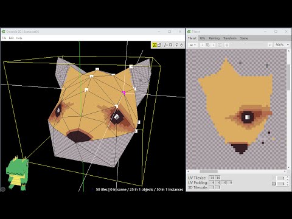
Task: Click last UV Padding field
Action: click(x=230, y=182)
